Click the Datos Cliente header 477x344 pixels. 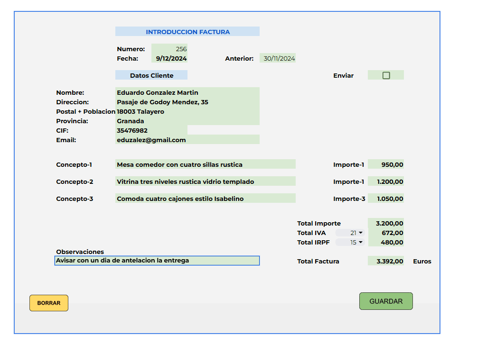pos(151,75)
